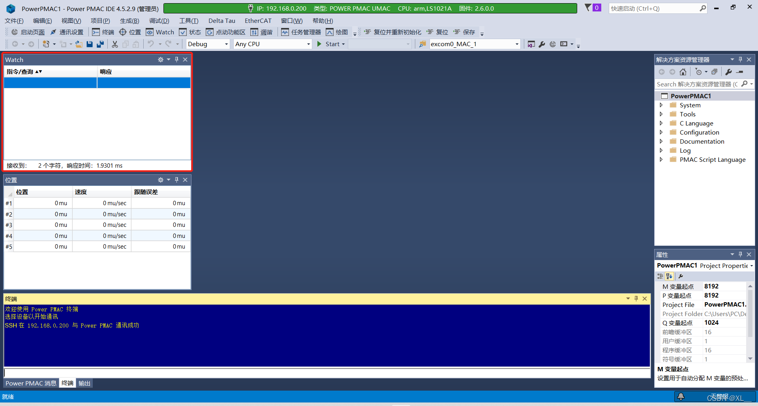This screenshot has width=758, height=406.
Task: Open the notifications filter flag icon
Action: 588,8
